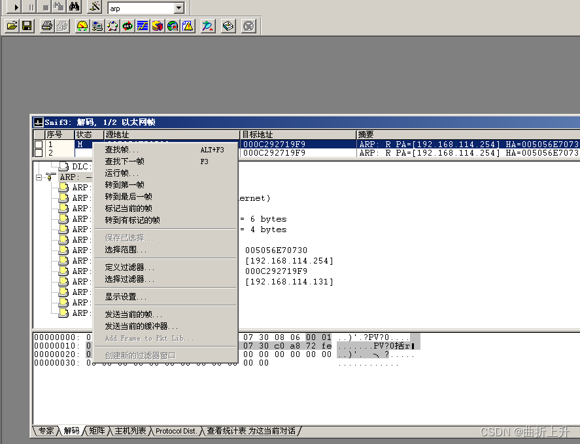
Task: Open 定义过滤器 from context menu
Action: click(x=165, y=267)
